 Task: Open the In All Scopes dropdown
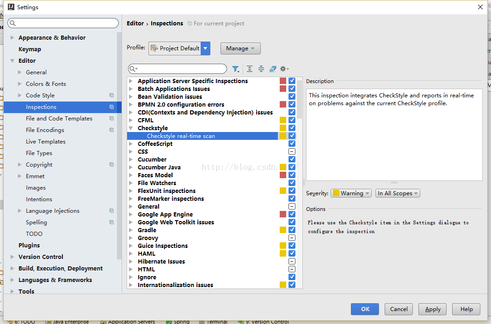coord(398,193)
